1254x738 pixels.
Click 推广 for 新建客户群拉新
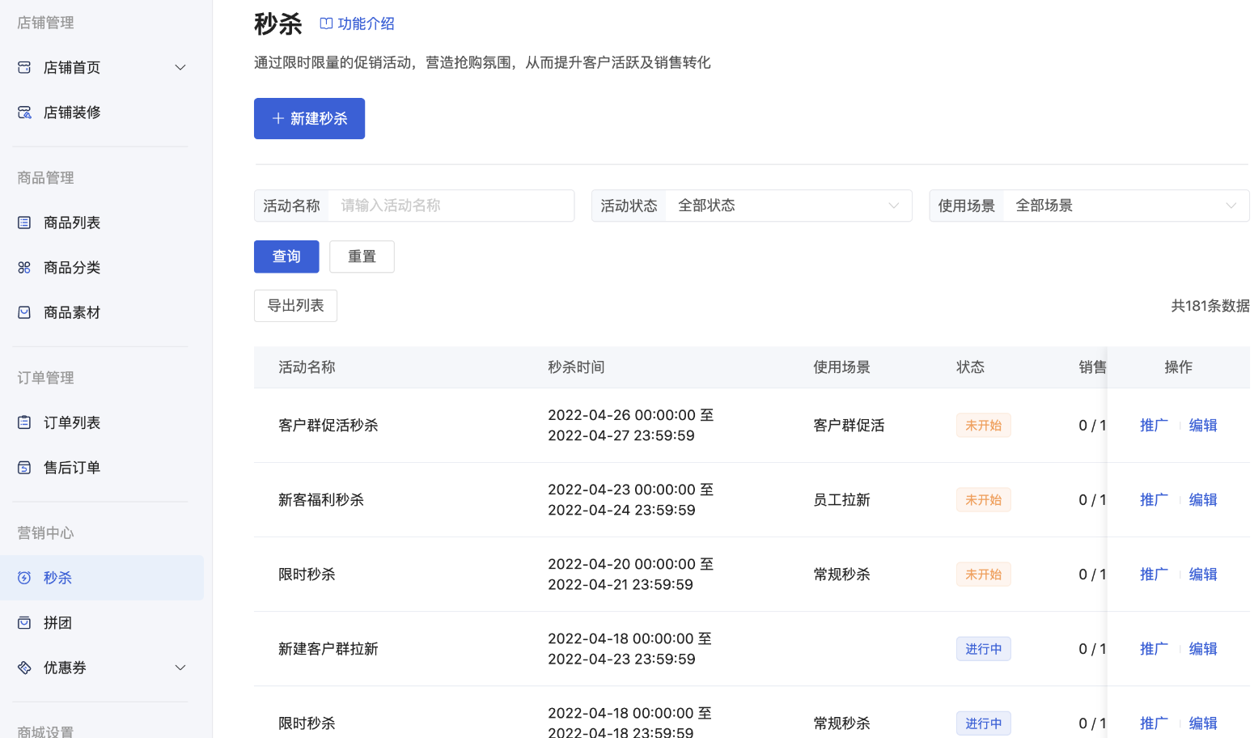click(1154, 649)
